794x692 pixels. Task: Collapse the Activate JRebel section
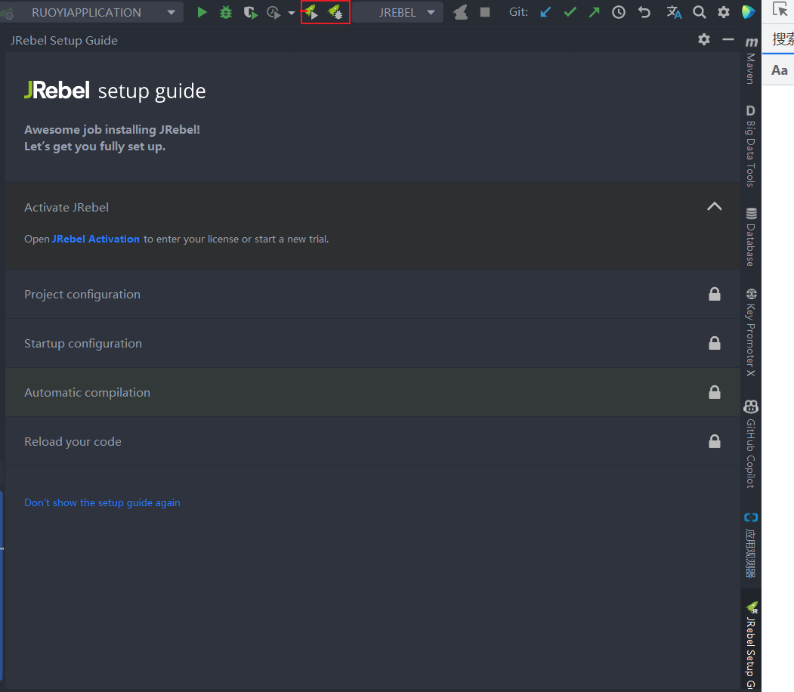coord(714,206)
